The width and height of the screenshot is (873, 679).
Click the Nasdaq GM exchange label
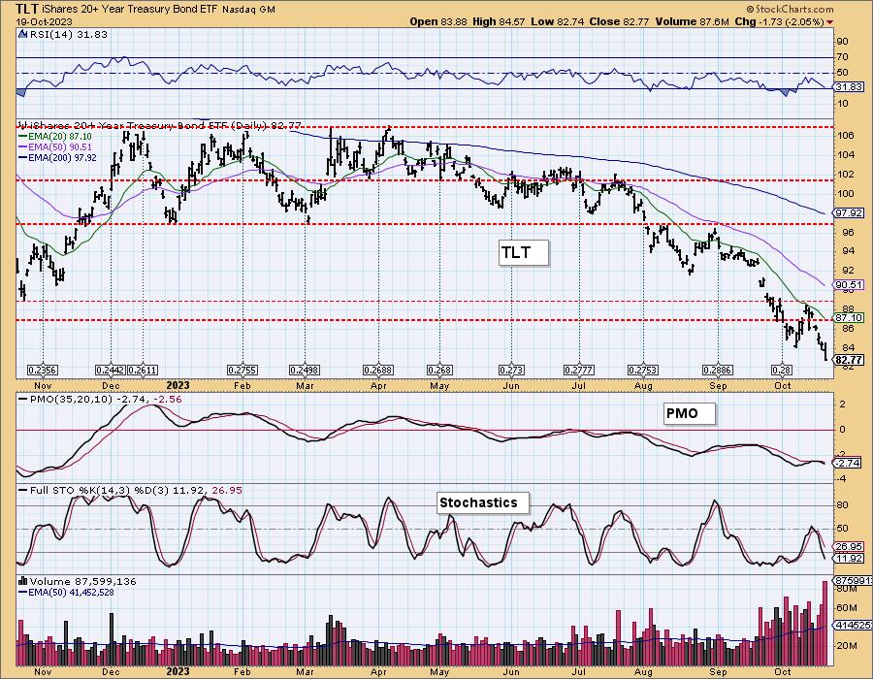248,10
